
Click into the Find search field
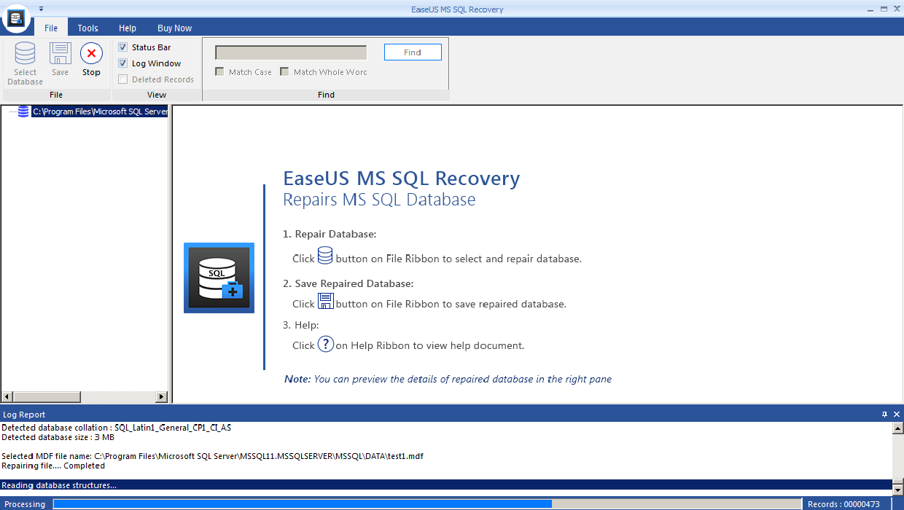tap(291, 52)
